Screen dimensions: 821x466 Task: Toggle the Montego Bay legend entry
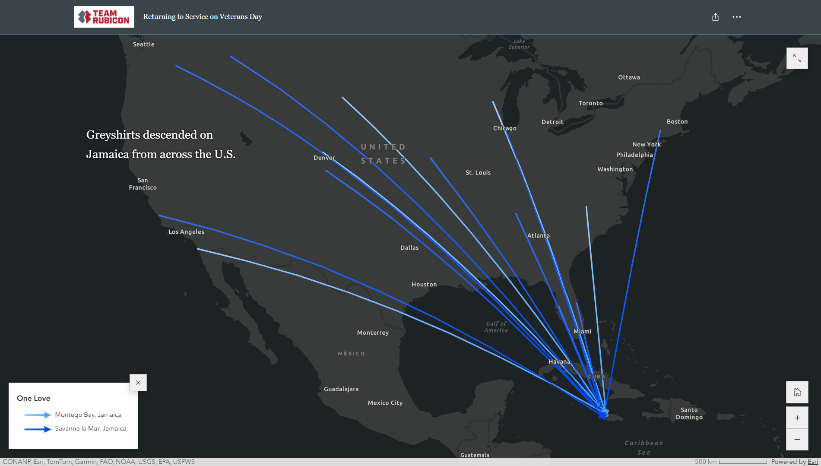point(88,414)
